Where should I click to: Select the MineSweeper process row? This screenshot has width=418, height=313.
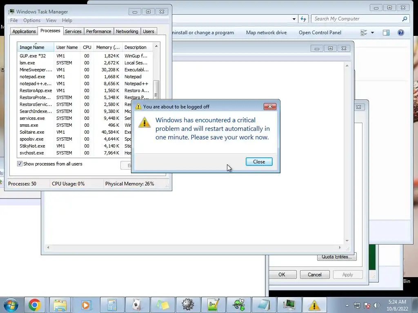[x=85, y=70]
